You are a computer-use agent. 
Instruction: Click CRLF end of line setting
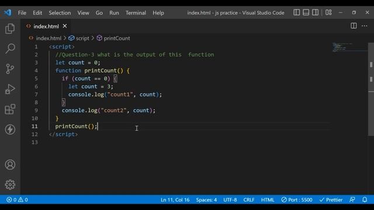tap(249, 199)
